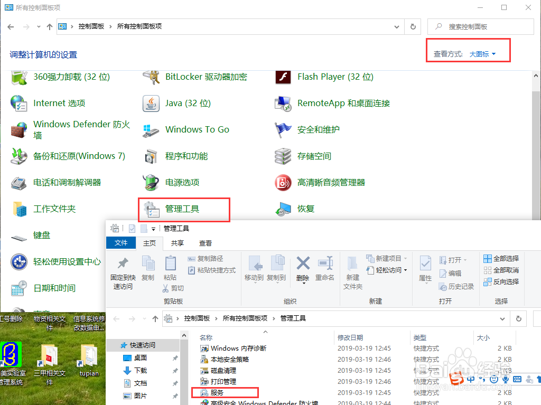The width and height of the screenshot is (541, 405).
Task: Click 历史记录 button
Action: click(x=456, y=287)
